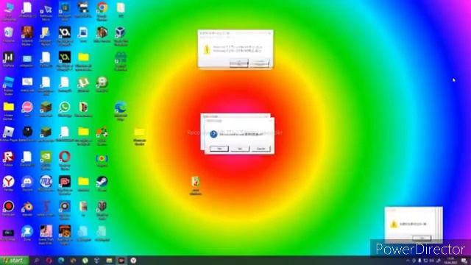Click Cancel in the center question dialog
The height and width of the screenshot is (265, 471).
(x=261, y=149)
